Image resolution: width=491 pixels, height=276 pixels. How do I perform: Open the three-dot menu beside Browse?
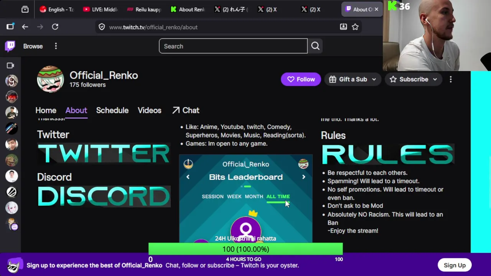point(56,46)
